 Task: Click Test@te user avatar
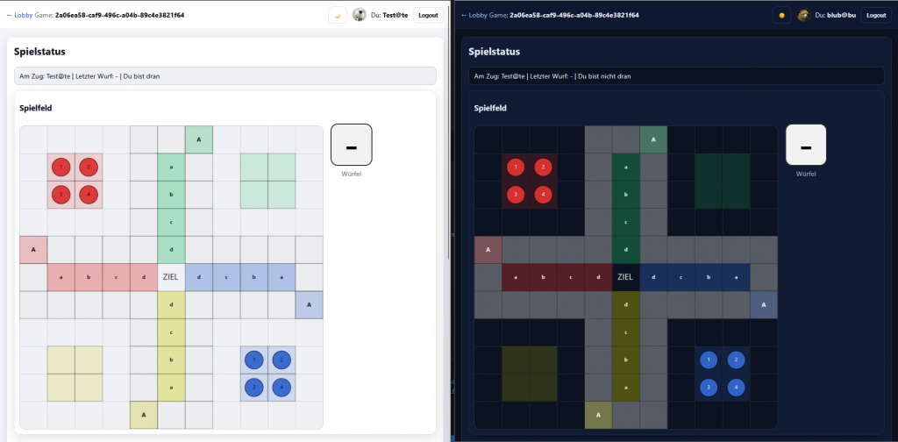click(359, 15)
